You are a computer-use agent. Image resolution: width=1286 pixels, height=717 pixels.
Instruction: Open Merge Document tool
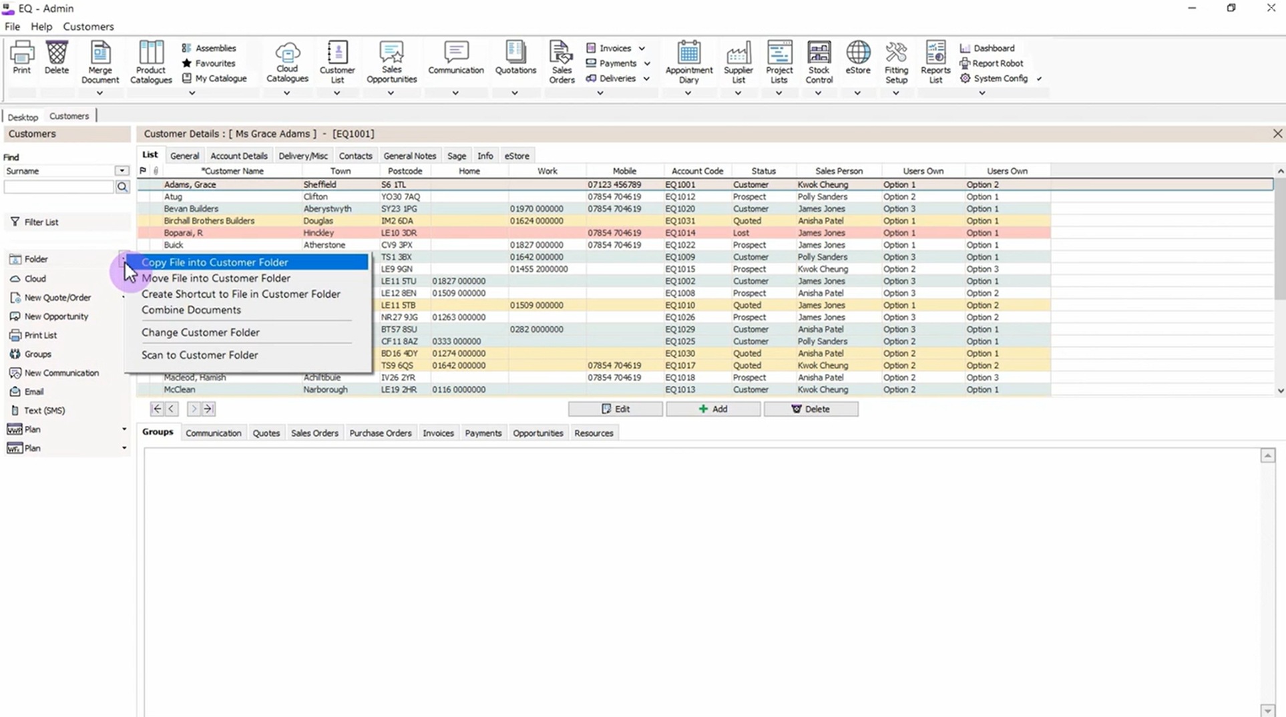pyautogui.click(x=100, y=62)
